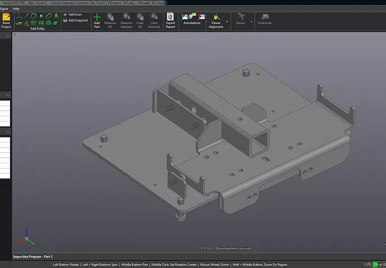Image resolution: width=386 pixels, height=268 pixels.
Task: Add a cone entity
Action: point(57,16)
